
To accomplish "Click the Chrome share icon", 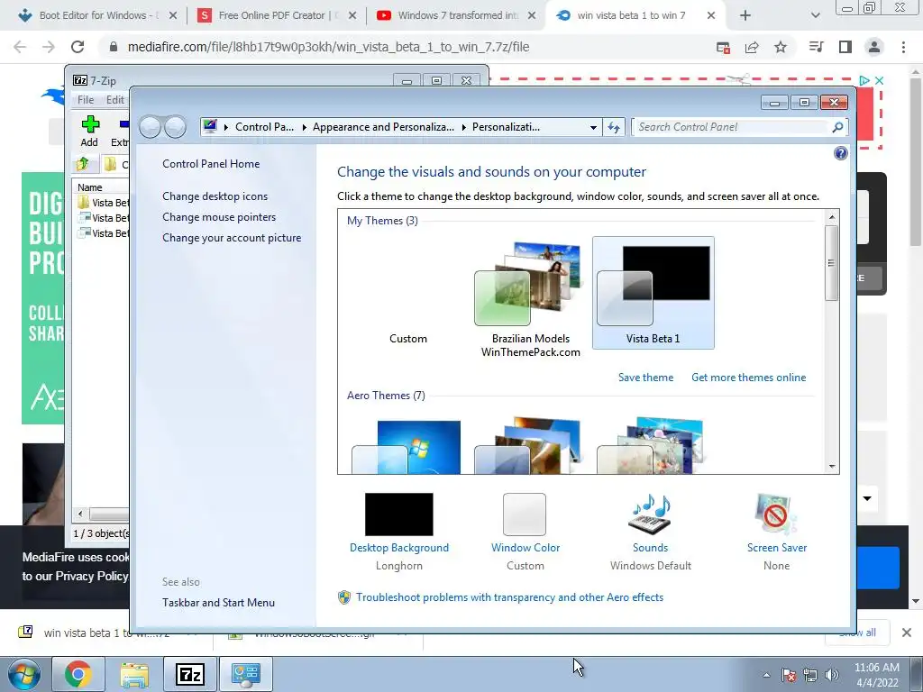I will coord(752,47).
